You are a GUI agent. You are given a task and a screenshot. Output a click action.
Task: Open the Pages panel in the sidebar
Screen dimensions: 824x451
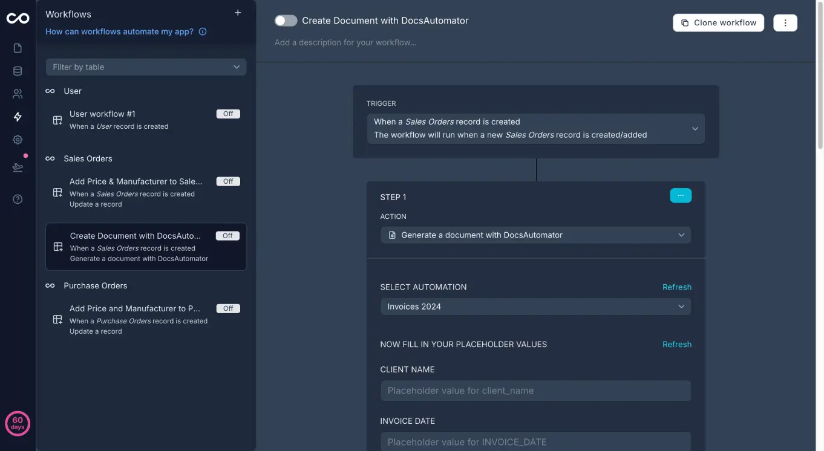pyautogui.click(x=17, y=47)
